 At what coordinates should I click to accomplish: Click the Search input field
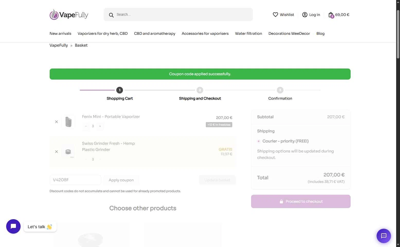point(178,14)
